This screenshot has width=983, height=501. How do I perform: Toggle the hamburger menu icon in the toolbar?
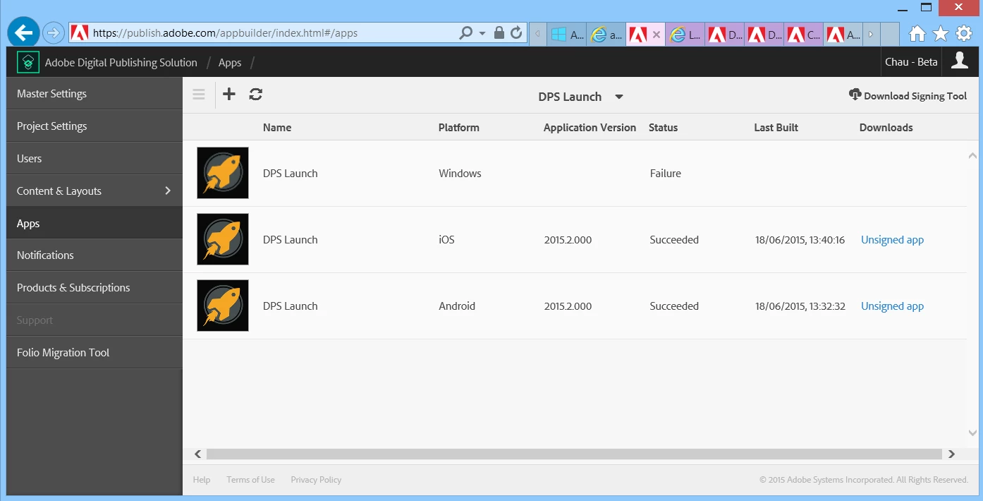tap(199, 95)
